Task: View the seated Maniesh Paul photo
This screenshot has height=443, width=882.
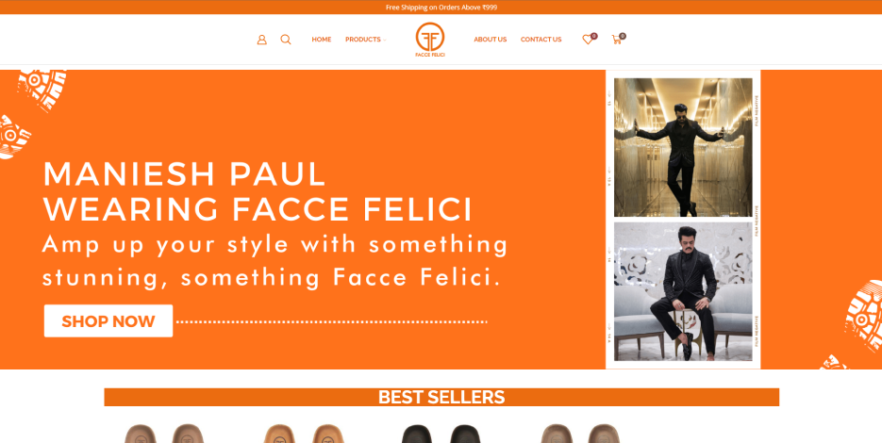Action: click(683, 291)
